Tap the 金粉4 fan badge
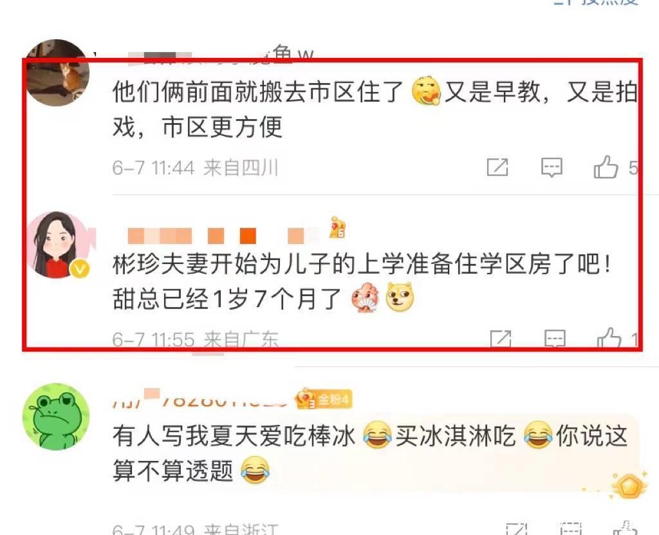This screenshot has height=535, width=659. [324, 399]
